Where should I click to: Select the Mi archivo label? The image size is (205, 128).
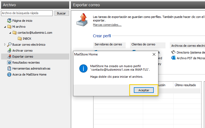click(19, 27)
